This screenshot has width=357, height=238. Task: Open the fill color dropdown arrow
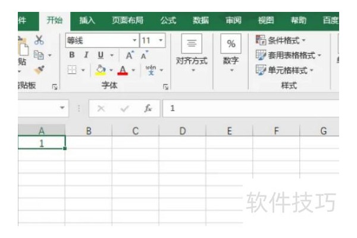point(111,70)
